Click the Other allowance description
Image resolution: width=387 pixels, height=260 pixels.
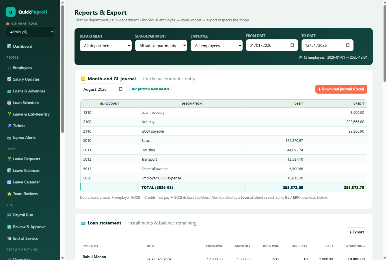[x=155, y=169]
